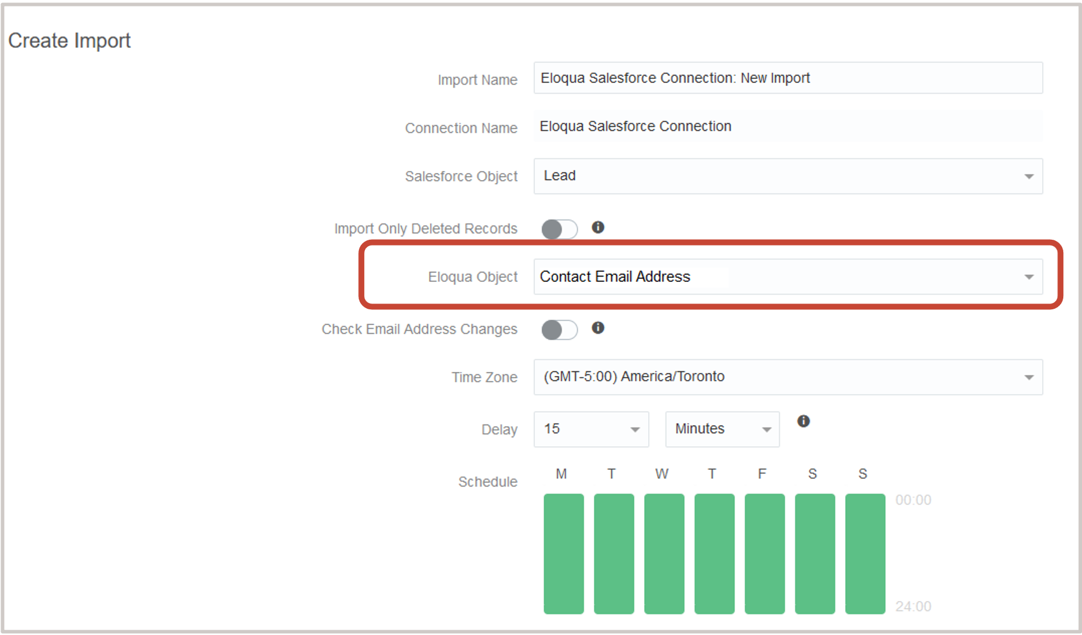1082x635 pixels.
Task: Turn on Check Email Address Changes
Action: (x=558, y=330)
